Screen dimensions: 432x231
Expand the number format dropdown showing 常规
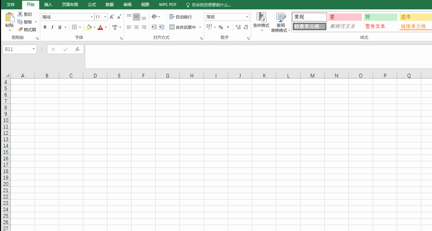[x=247, y=17]
